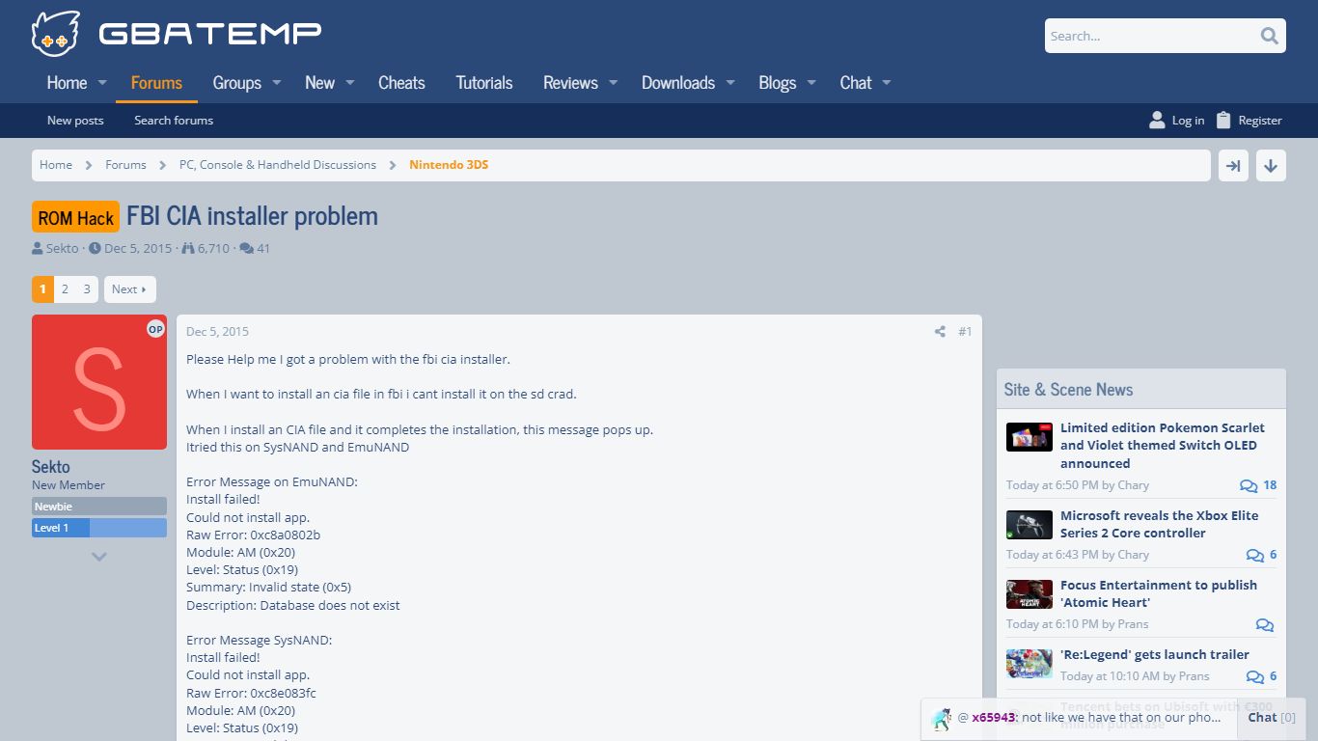Submit search with magnifier icon
1318x741 pixels.
coord(1269,37)
